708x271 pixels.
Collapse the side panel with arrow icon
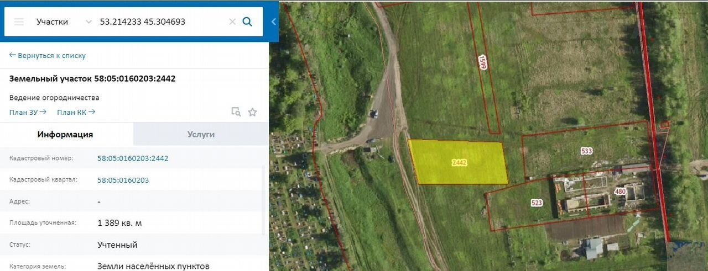[273, 22]
